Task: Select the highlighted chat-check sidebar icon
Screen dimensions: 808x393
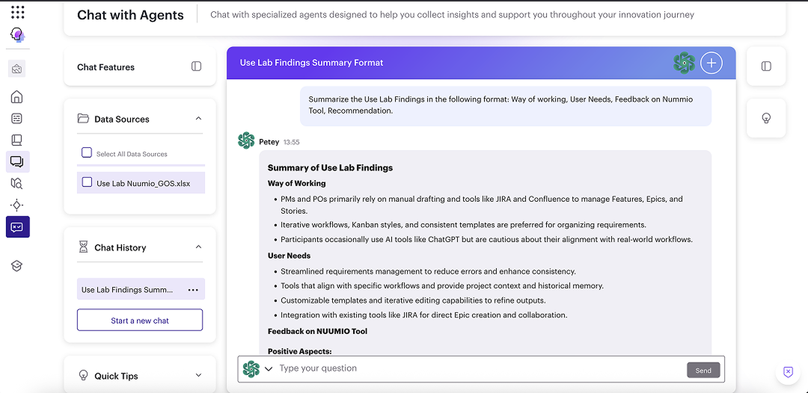Action: tap(17, 227)
